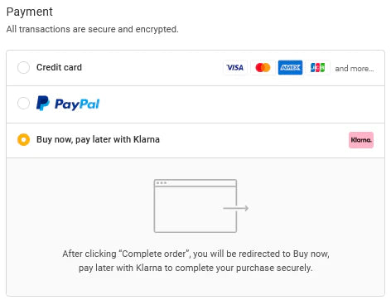The height and width of the screenshot is (305, 391).
Task: Click the PayPal logo
Action: [68, 104]
